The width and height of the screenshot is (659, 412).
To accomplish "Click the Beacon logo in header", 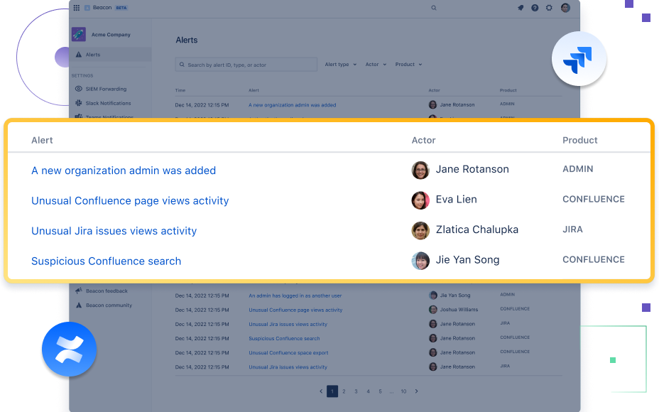I will click(x=87, y=8).
